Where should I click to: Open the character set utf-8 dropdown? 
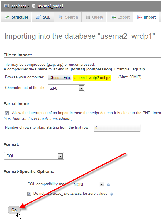click(66, 88)
